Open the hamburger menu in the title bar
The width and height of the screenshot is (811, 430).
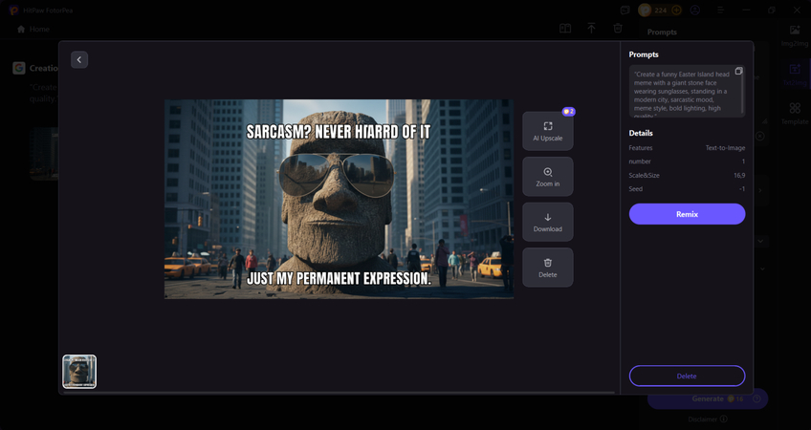(720, 10)
